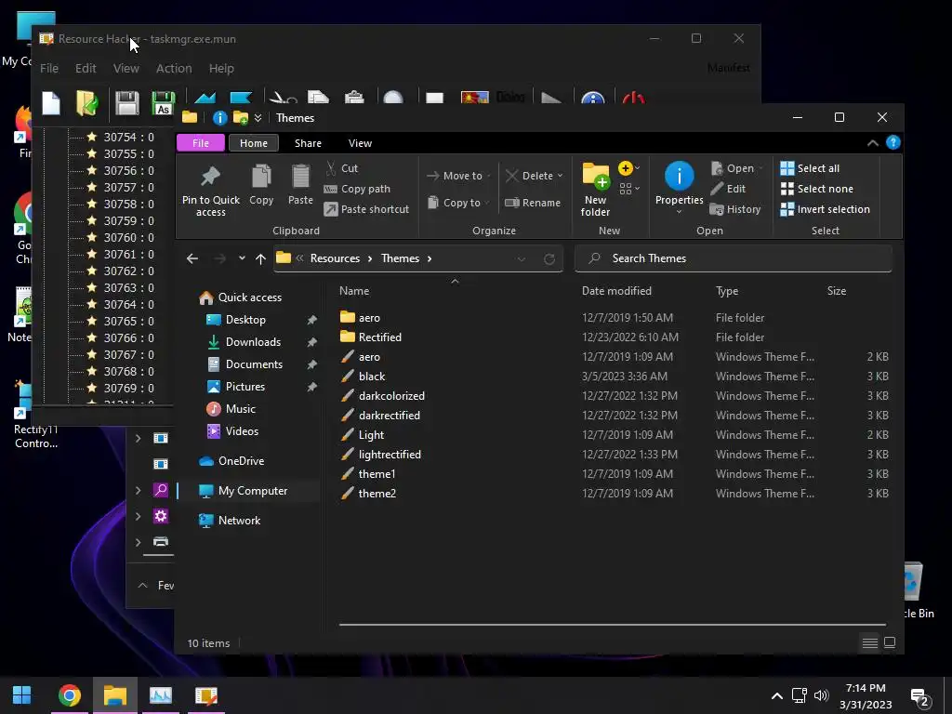Click Open file folder icon in Resource Hacker toolbar

pos(87,102)
